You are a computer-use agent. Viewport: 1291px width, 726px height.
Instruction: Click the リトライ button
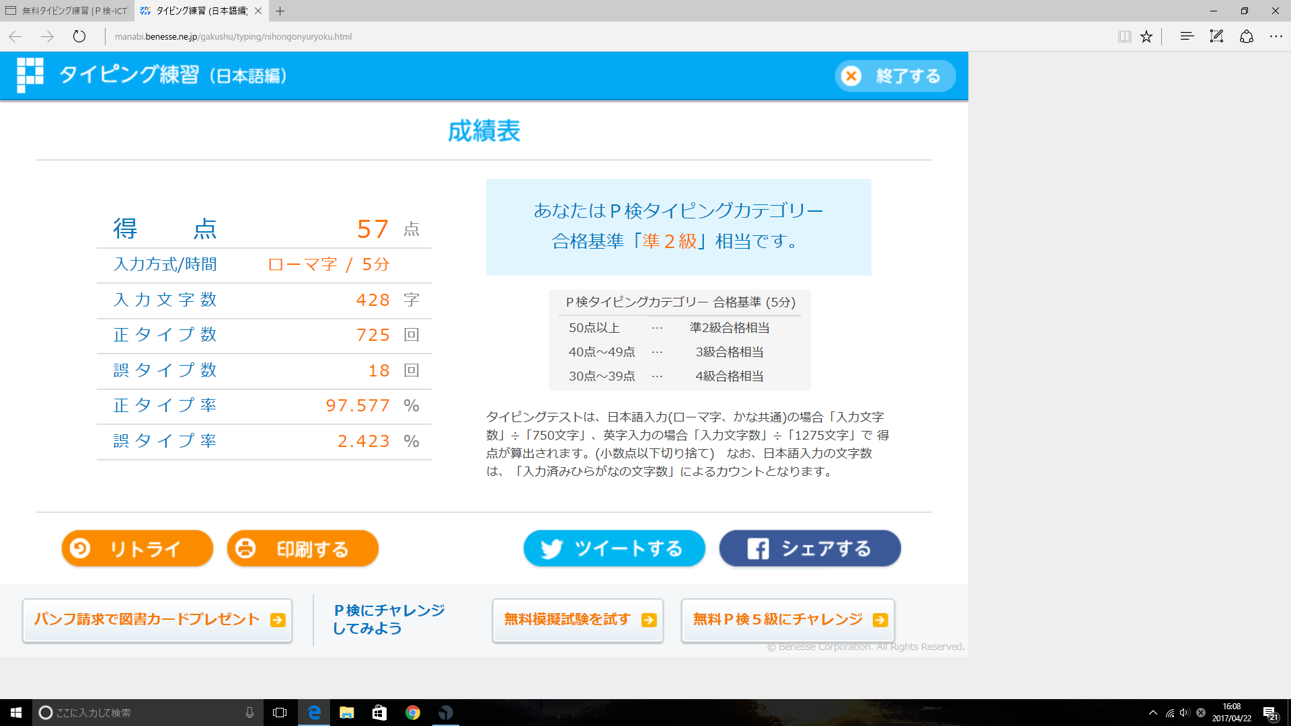(137, 549)
